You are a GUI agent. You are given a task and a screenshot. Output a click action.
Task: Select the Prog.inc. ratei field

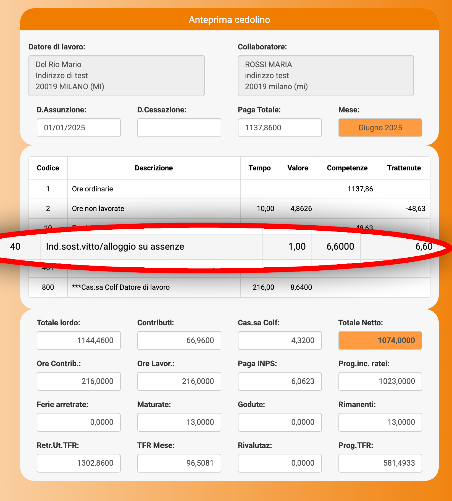[380, 381]
